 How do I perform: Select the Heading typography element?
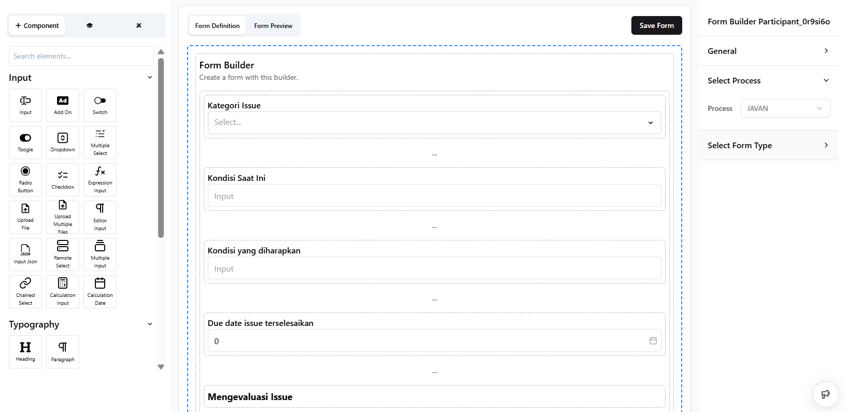point(25,351)
